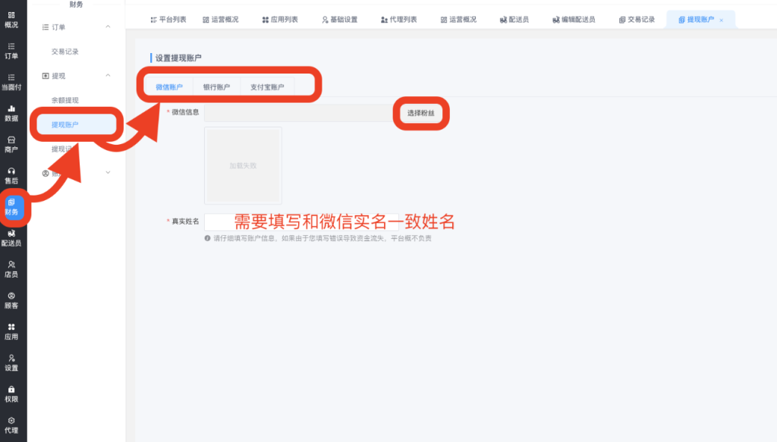Click the 代理 icon at sidebar bottom
This screenshot has width=777, height=442.
point(11,425)
